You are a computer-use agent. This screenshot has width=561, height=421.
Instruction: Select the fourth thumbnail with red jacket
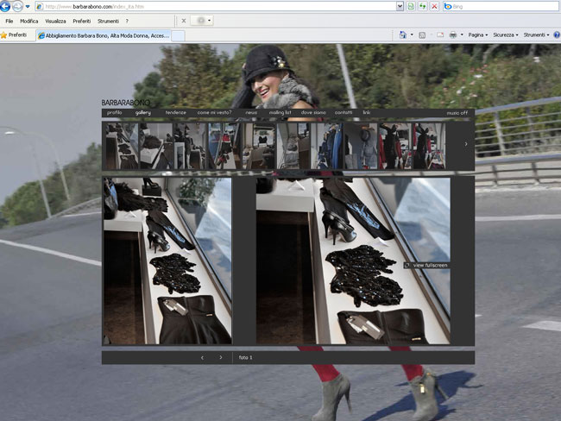pos(224,146)
